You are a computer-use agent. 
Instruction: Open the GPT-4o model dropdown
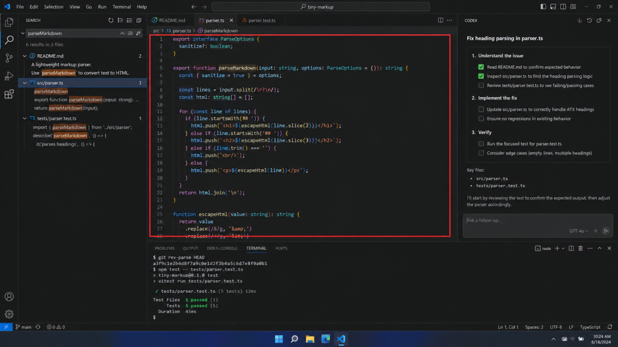tap(579, 231)
